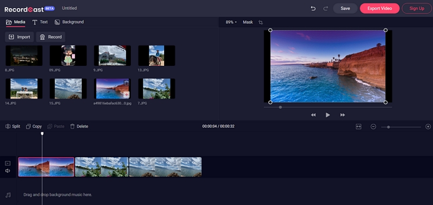The height and width of the screenshot is (205, 433).
Task: Click the preview seek bar handle
Action: 280,107
